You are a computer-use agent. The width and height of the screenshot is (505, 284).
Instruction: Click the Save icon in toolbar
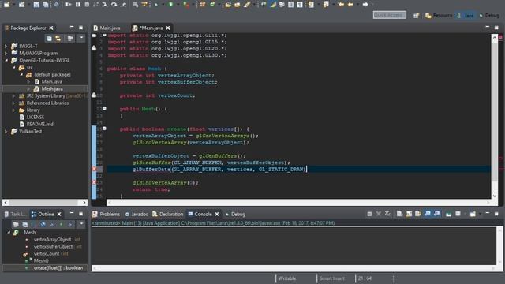pyautogui.click(x=36, y=5)
